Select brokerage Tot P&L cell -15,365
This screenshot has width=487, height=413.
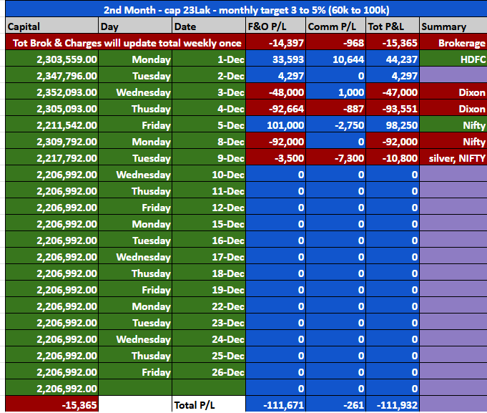pyautogui.click(x=393, y=42)
